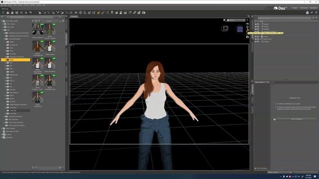
Task: Toggle eye visibility of third Scene item
Action: pyautogui.click(x=256, y=29)
